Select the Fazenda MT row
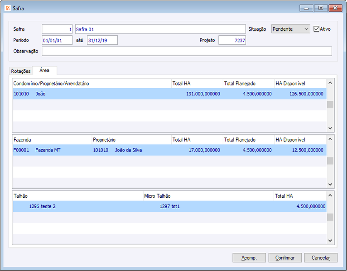 click(x=169, y=150)
